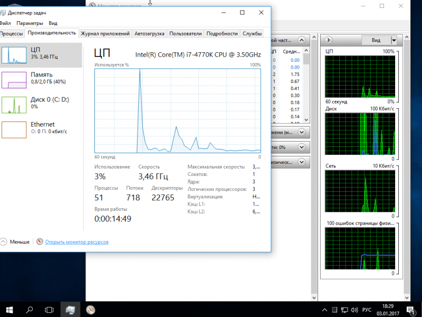The width and height of the screenshot is (422, 317).
Task: Click the Task Manager taskbar icon
Action: (x=70, y=310)
